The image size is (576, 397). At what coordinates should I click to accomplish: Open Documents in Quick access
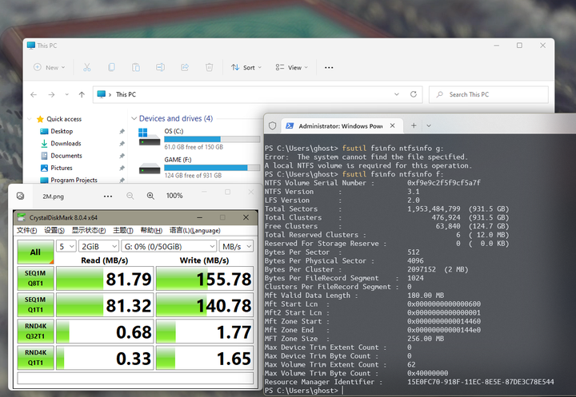click(66, 156)
